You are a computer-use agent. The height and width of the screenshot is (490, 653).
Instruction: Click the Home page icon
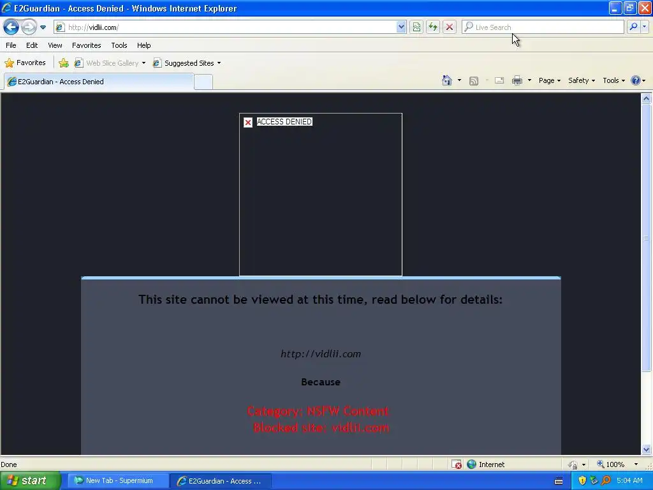tap(447, 80)
